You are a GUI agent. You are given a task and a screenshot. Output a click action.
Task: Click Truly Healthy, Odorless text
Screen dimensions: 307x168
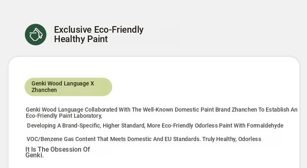(232, 139)
